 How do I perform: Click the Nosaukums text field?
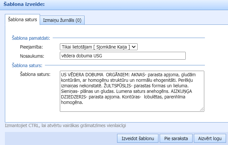tap(123, 56)
